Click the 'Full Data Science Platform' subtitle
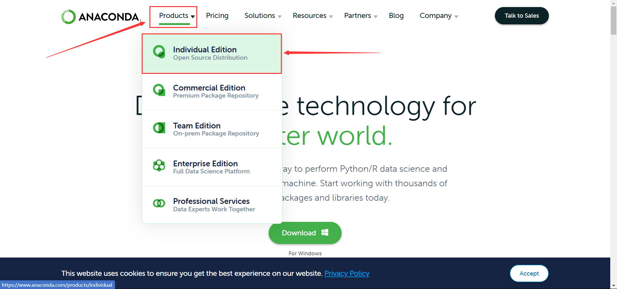Image resolution: width=617 pixels, height=289 pixels. 211,171
